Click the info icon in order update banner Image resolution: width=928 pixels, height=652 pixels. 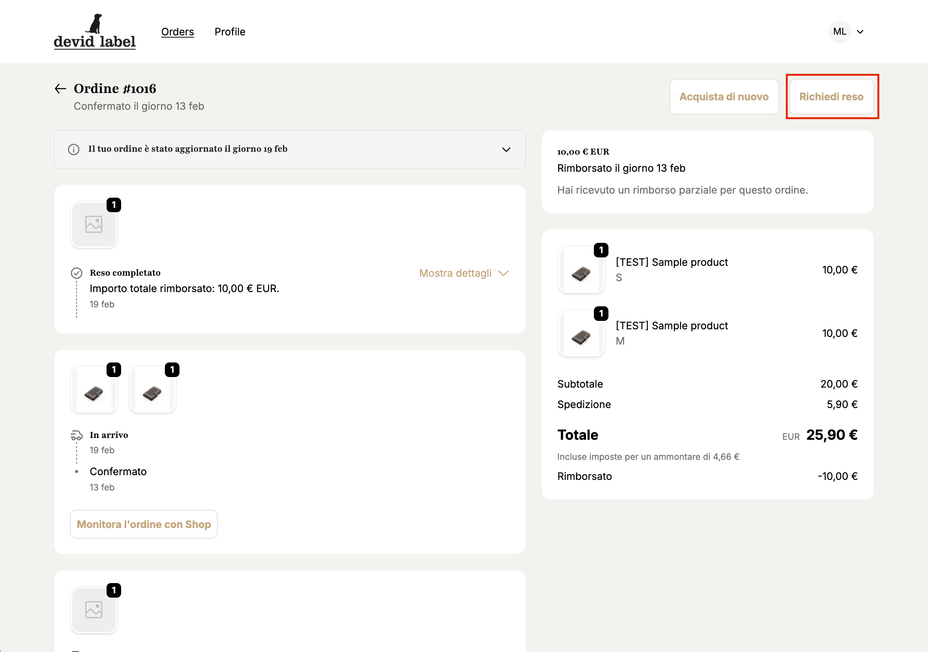(x=74, y=150)
